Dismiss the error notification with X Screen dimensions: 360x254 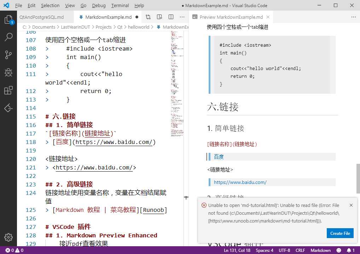(x=351, y=205)
